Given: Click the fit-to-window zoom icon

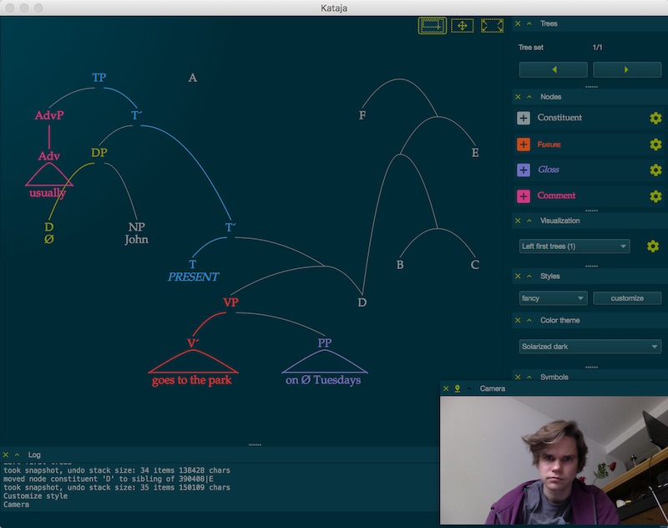Looking at the screenshot, I should (492, 26).
